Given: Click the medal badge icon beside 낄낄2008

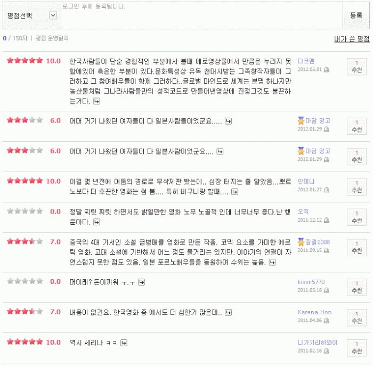Looking at the screenshot, I should (301, 242).
